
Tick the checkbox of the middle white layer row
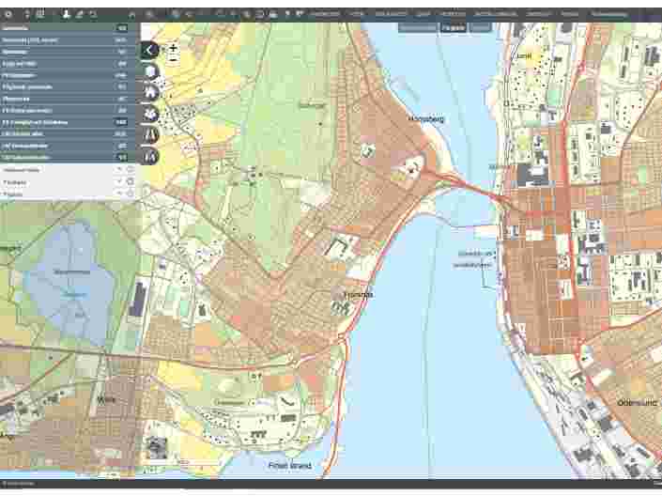tap(131, 182)
